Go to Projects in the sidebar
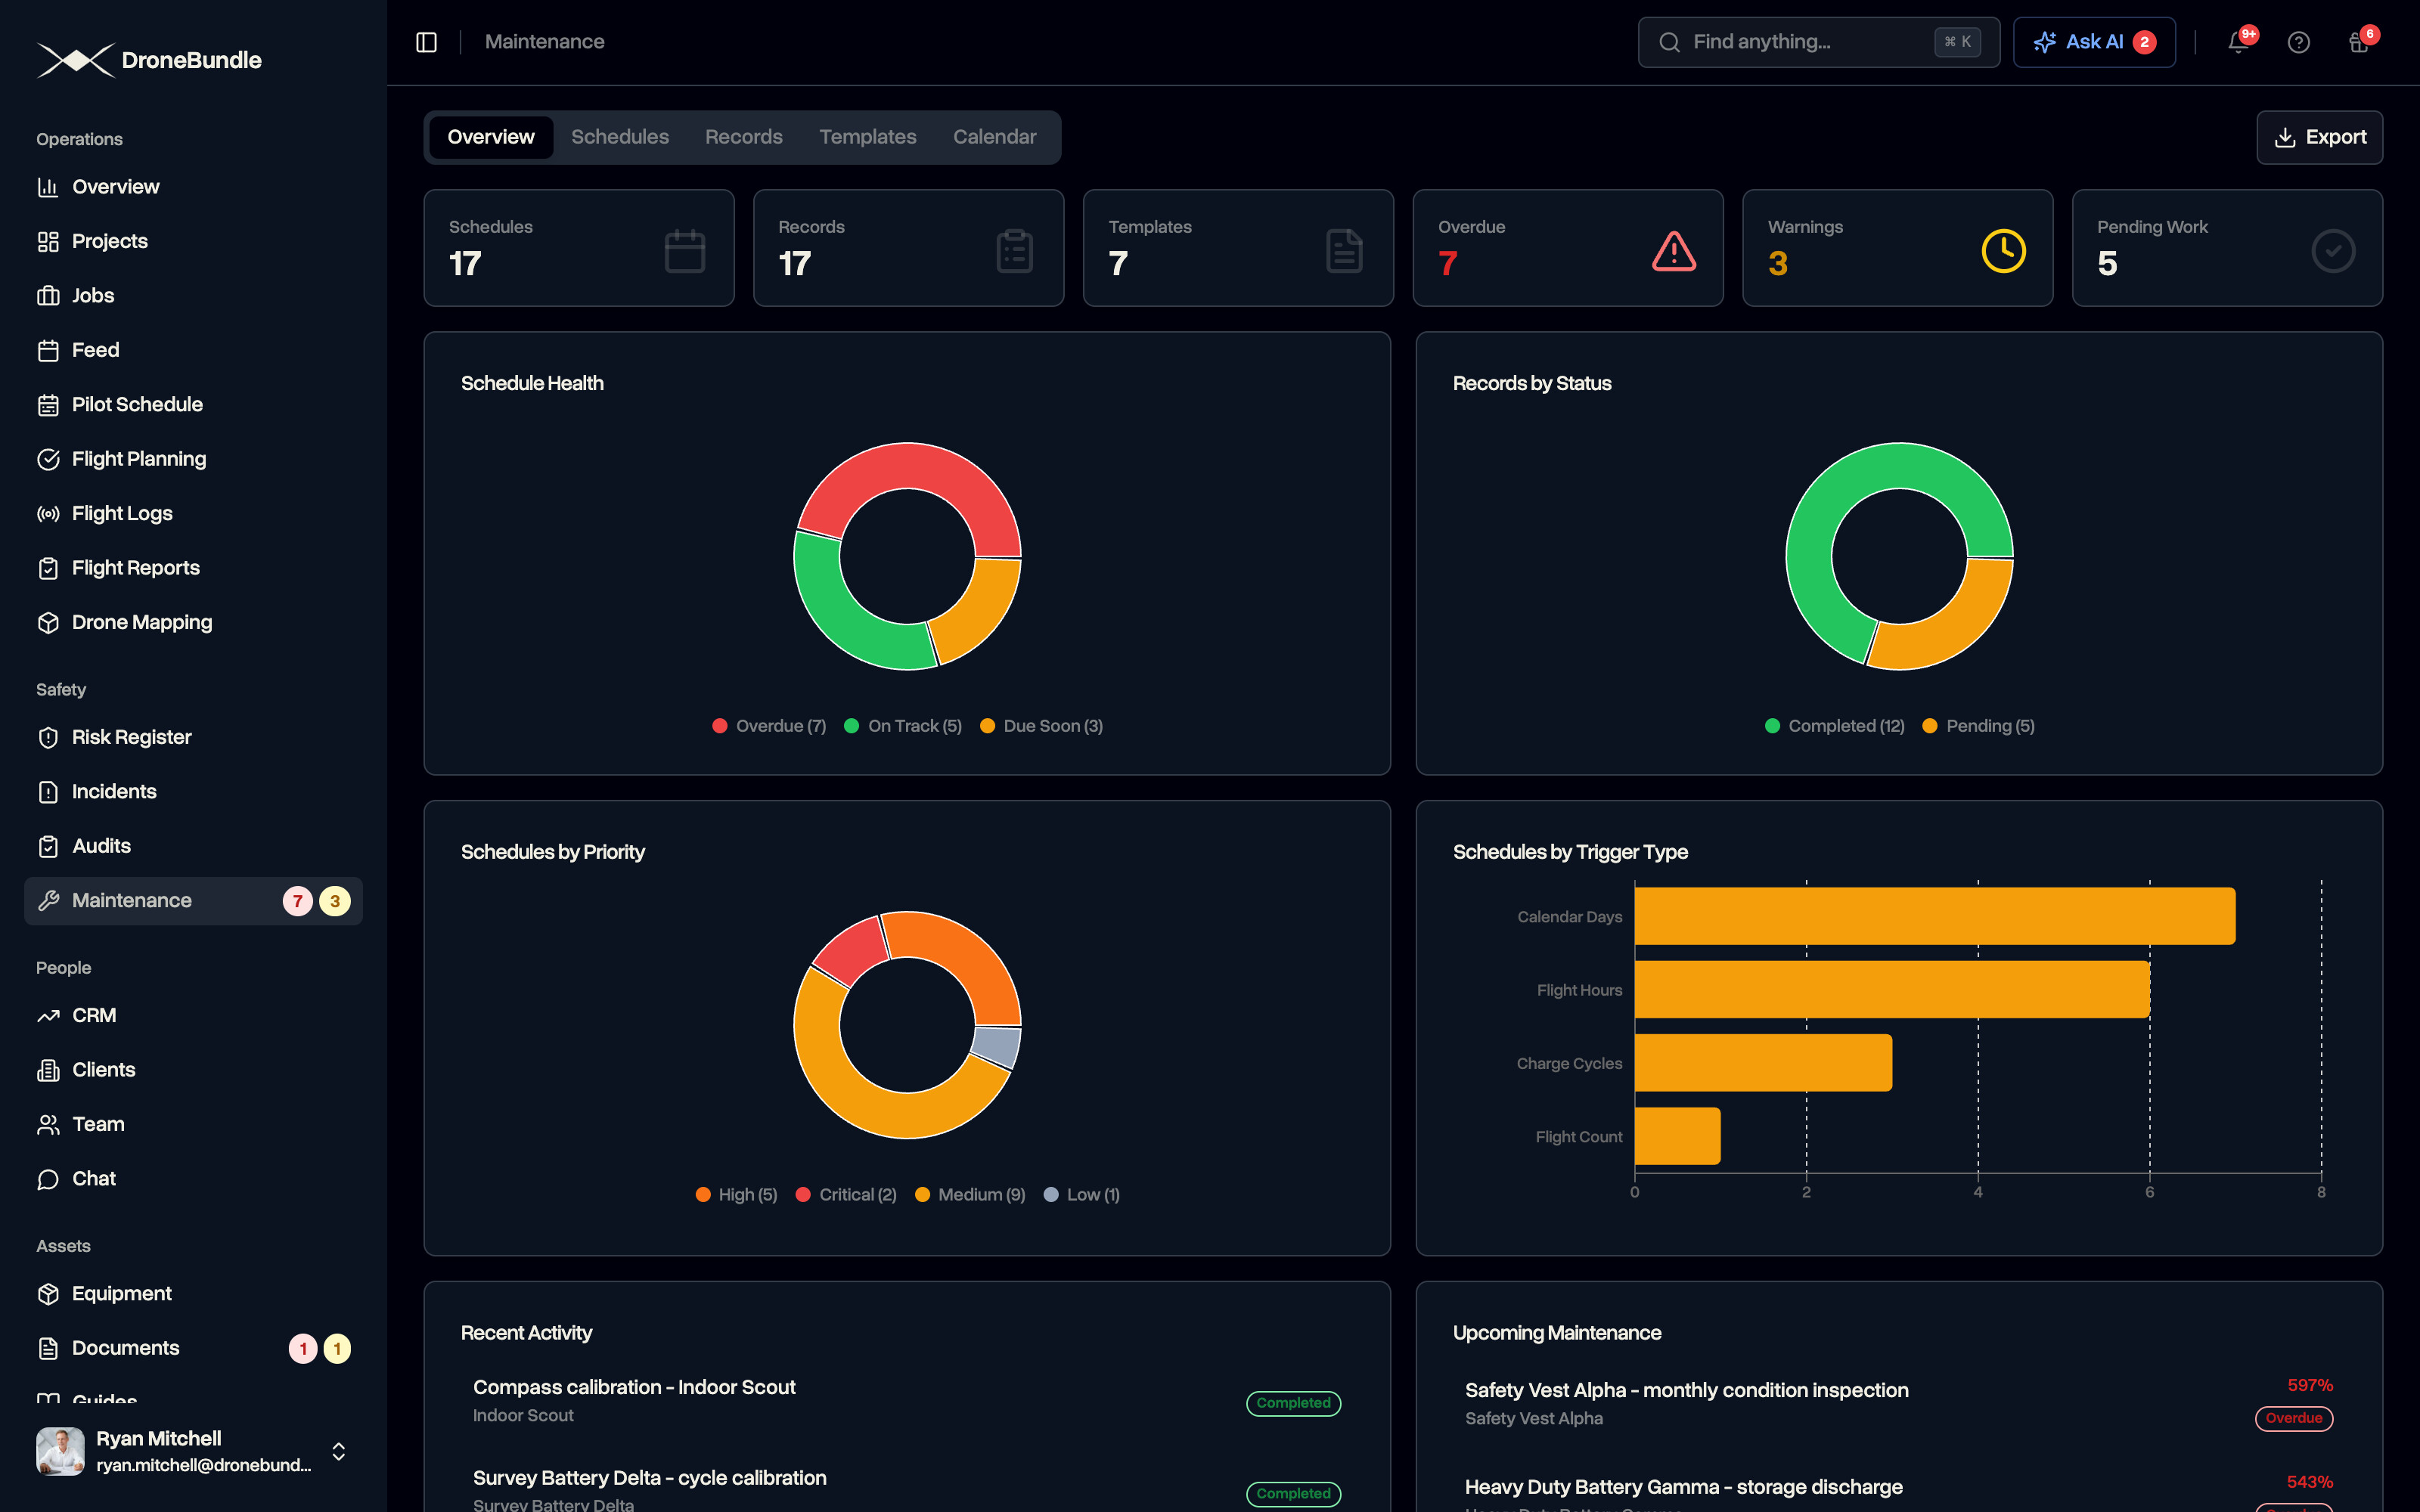 click(x=193, y=241)
